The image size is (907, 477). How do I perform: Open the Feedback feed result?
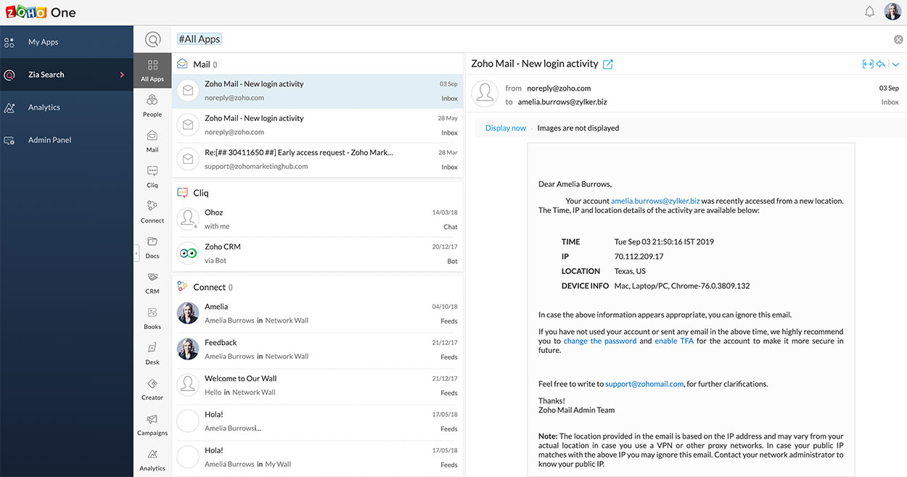coord(318,349)
